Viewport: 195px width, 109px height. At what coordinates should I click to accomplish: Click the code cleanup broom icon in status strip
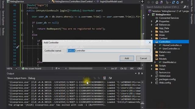pos(56,68)
